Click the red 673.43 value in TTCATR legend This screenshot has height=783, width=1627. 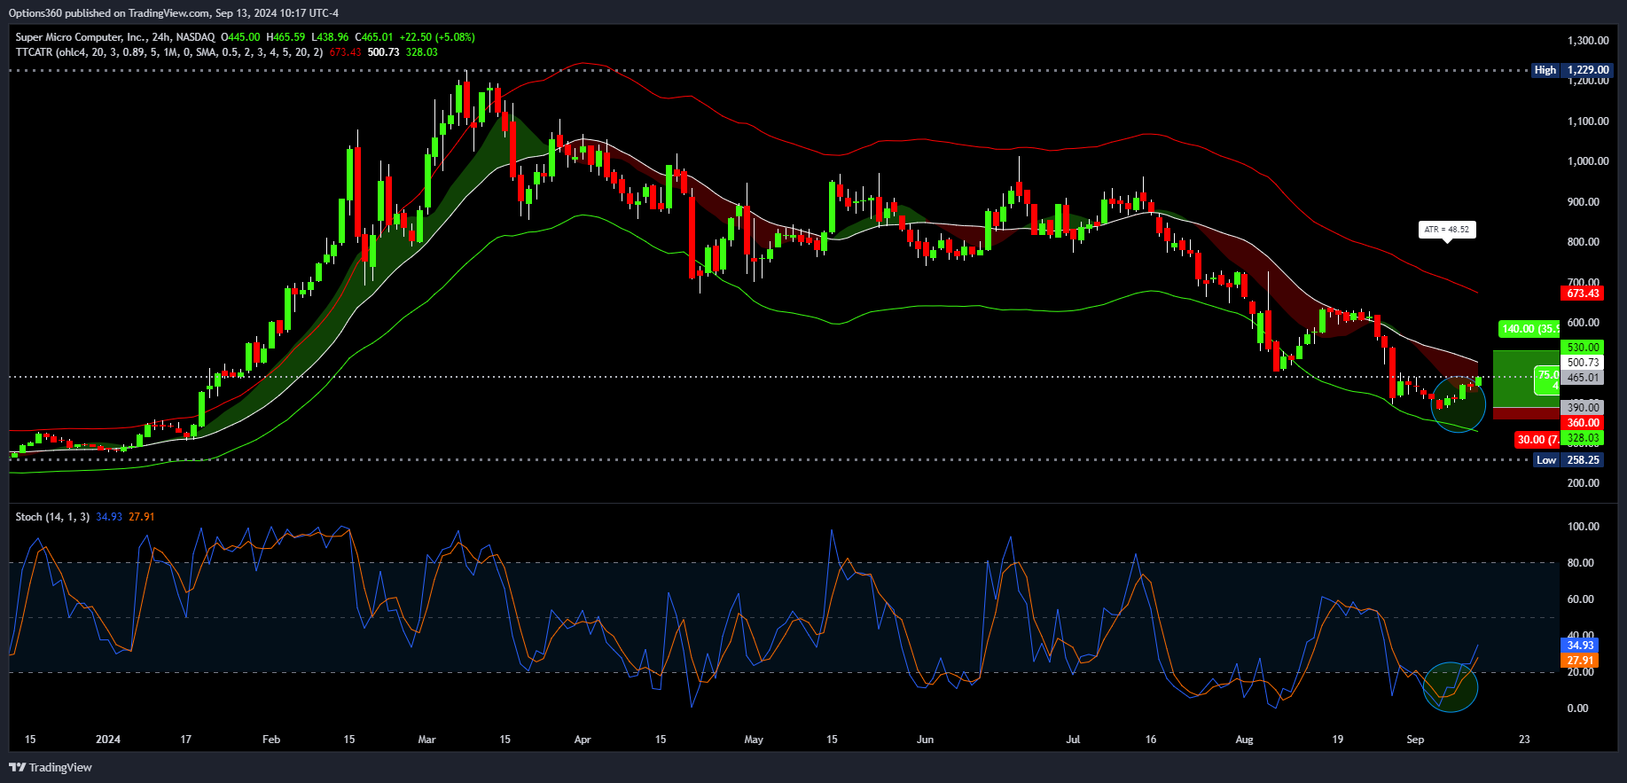pyautogui.click(x=345, y=52)
